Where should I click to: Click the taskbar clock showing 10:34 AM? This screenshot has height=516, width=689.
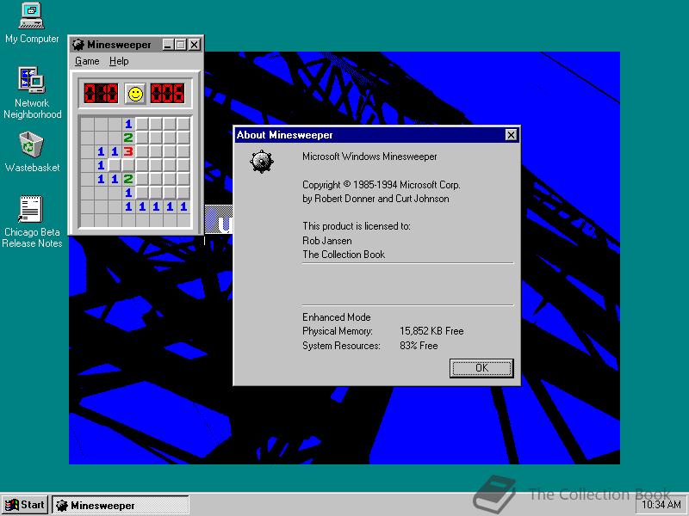(661, 505)
